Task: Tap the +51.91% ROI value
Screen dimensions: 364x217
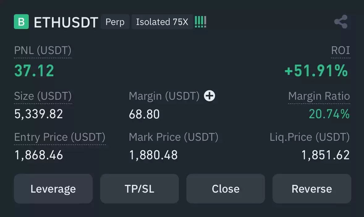Action: (x=316, y=71)
